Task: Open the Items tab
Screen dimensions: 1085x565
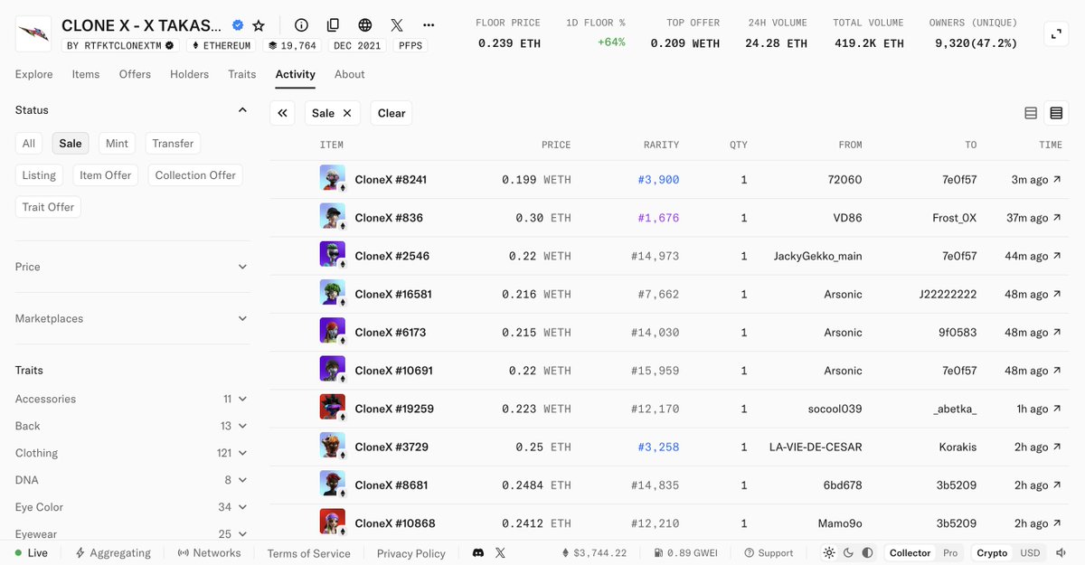Action: pyautogui.click(x=86, y=74)
